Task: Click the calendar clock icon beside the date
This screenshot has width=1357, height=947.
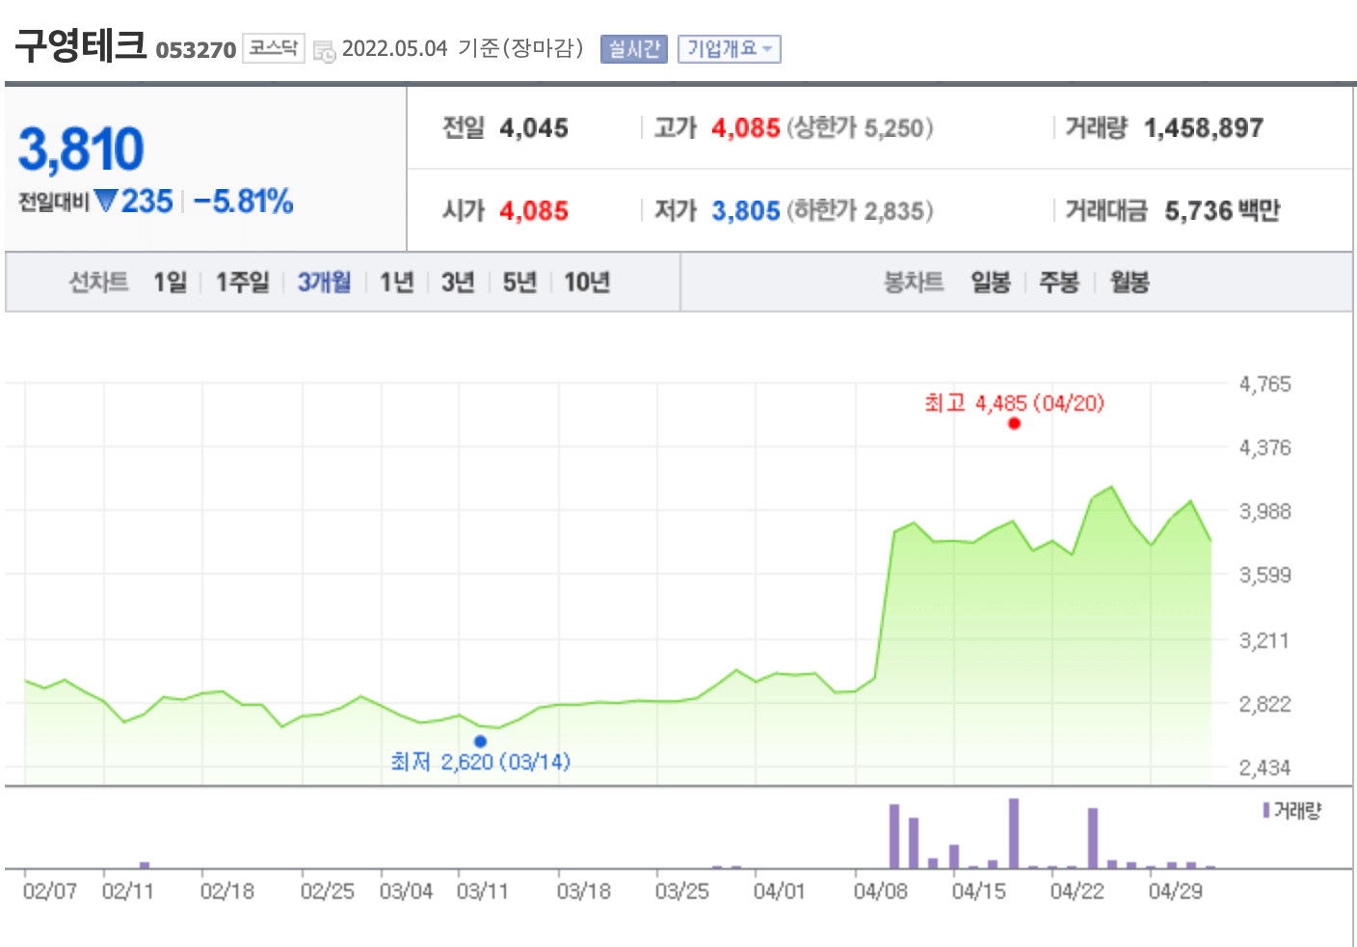Action: tap(325, 50)
